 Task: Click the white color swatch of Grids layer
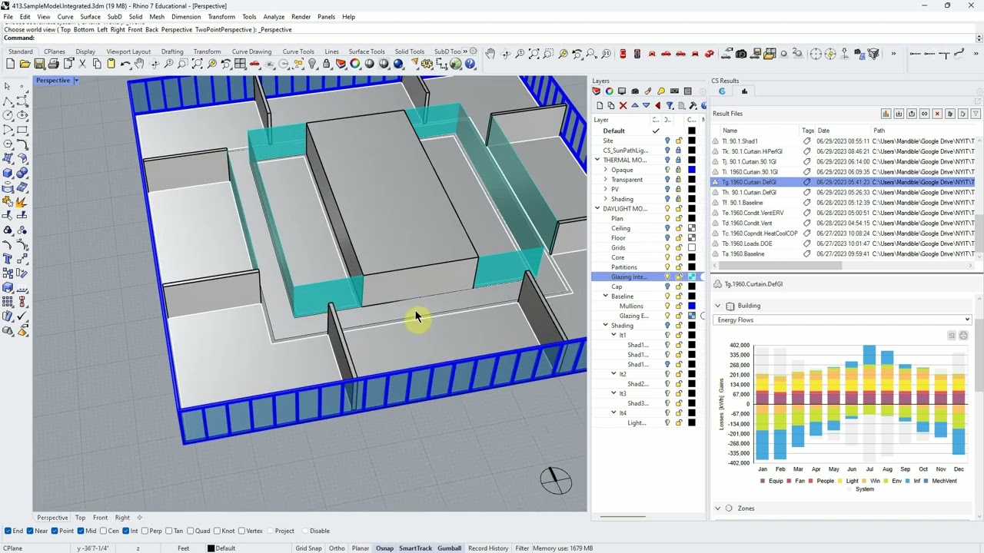692,247
